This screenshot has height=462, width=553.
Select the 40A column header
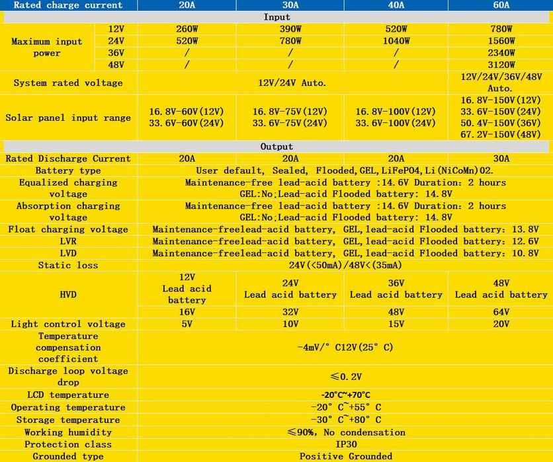pyautogui.click(x=396, y=5)
